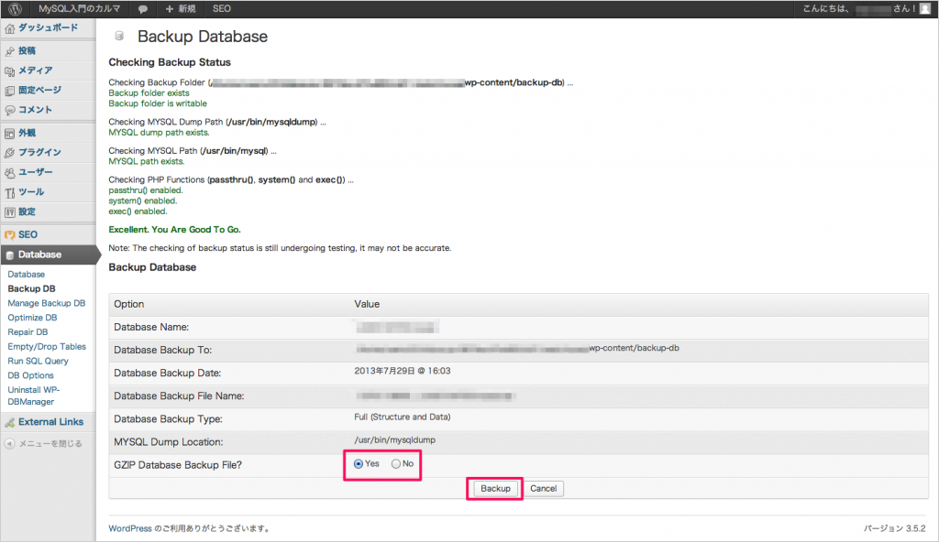Viewport: 939px width, 542px height.
Task: Click the Backup button
Action: pos(495,489)
